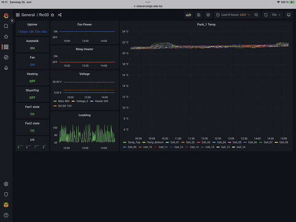This screenshot has height=222, width=296.
Task: Open the Relay Heater panel title menu
Action: [x=84, y=49]
